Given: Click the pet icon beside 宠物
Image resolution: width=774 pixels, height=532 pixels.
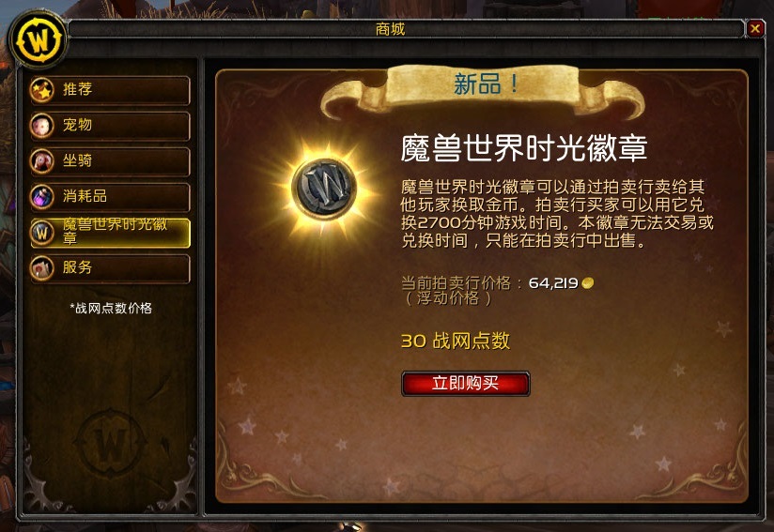Looking at the screenshot, I should [42, 125].
